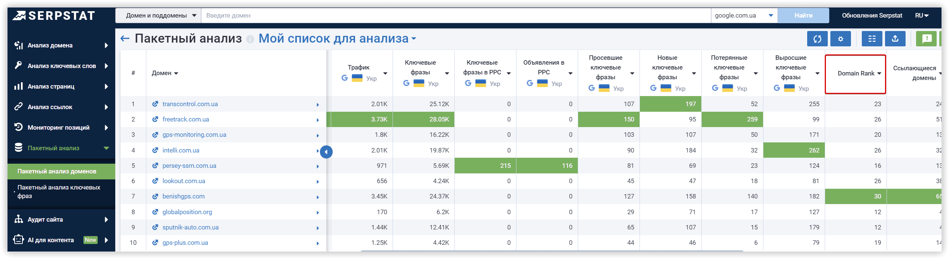
Task: Click the horizontal table scrollbar
Action: pos(552,251)
